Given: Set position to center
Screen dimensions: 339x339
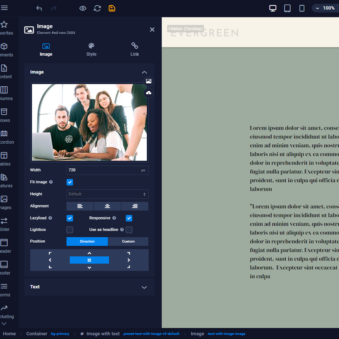Looking at the screenshot, I should pyautogui.click(x=89, y=260).
